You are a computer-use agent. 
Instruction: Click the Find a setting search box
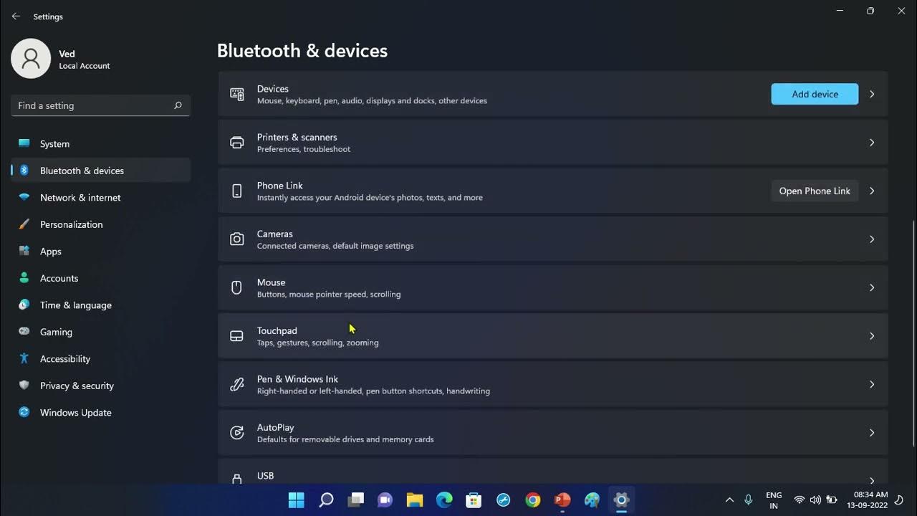coord(100,105)
